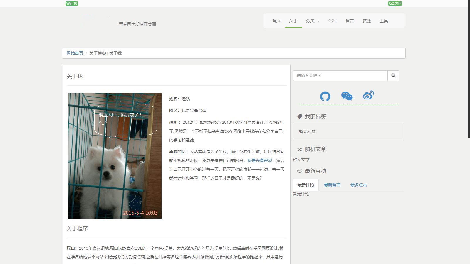Open the Weibo icon link

tap(368, 95)
